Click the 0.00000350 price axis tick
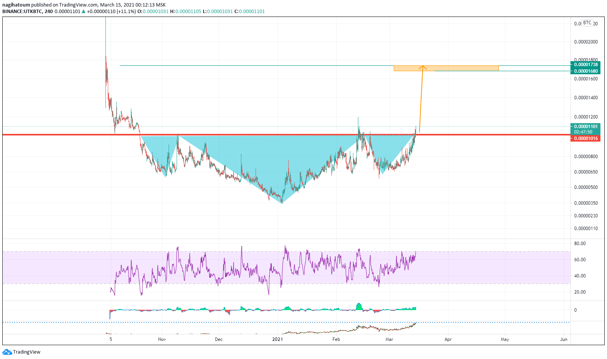607x359 pixels. tap(586, 203)
